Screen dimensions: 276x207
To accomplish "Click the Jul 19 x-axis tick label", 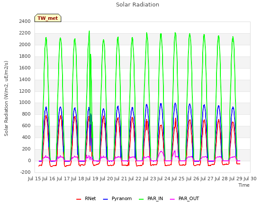I will [x=92, y=179].
